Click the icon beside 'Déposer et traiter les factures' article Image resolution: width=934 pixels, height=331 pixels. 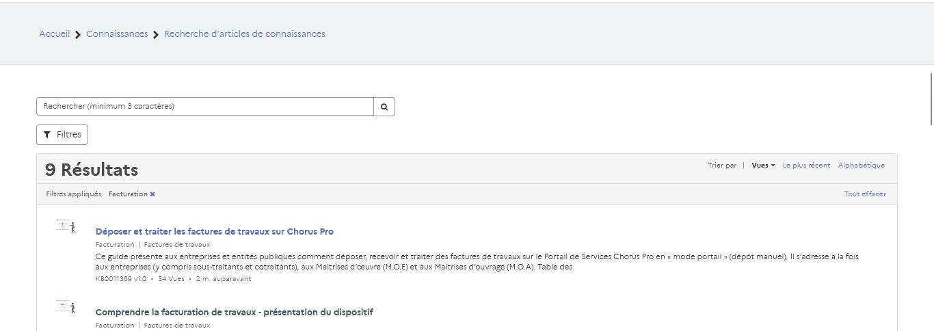tap(66, 226)
